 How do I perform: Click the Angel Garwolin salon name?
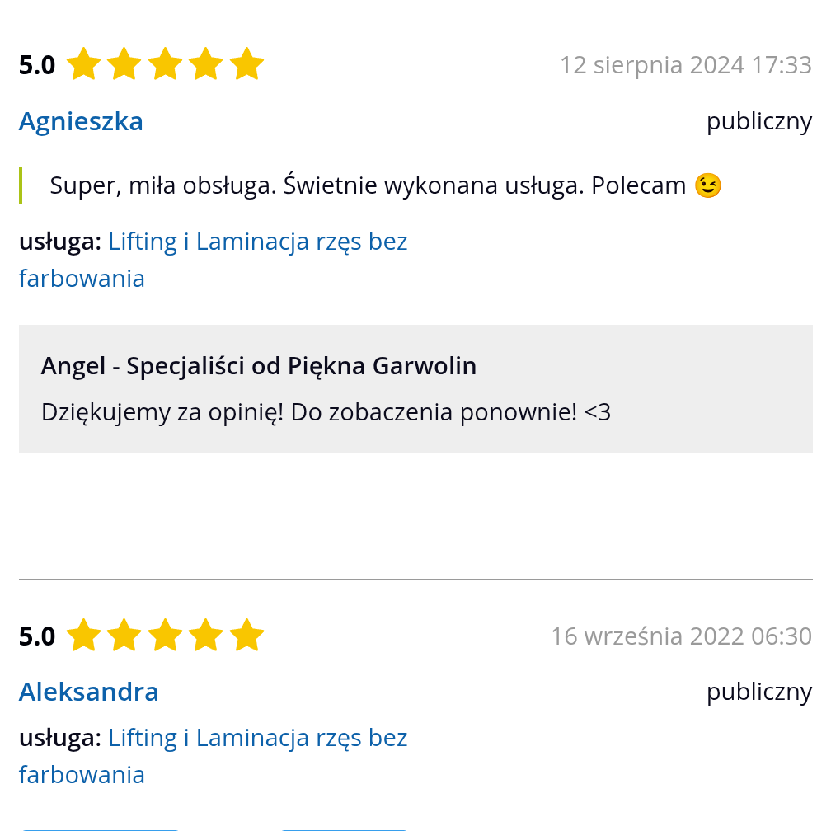(258, 365)
